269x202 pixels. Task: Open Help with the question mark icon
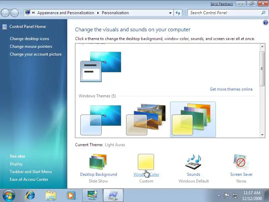(x=265, y=23)
